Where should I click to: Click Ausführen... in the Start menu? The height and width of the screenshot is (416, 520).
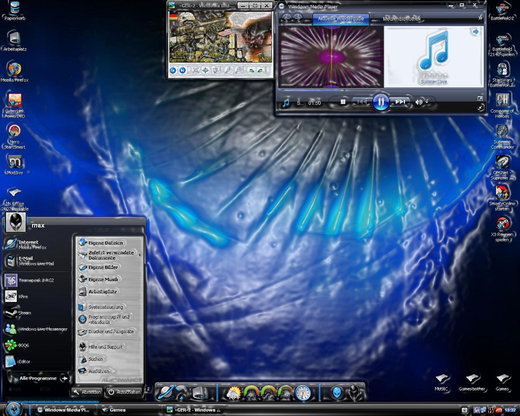110,371
